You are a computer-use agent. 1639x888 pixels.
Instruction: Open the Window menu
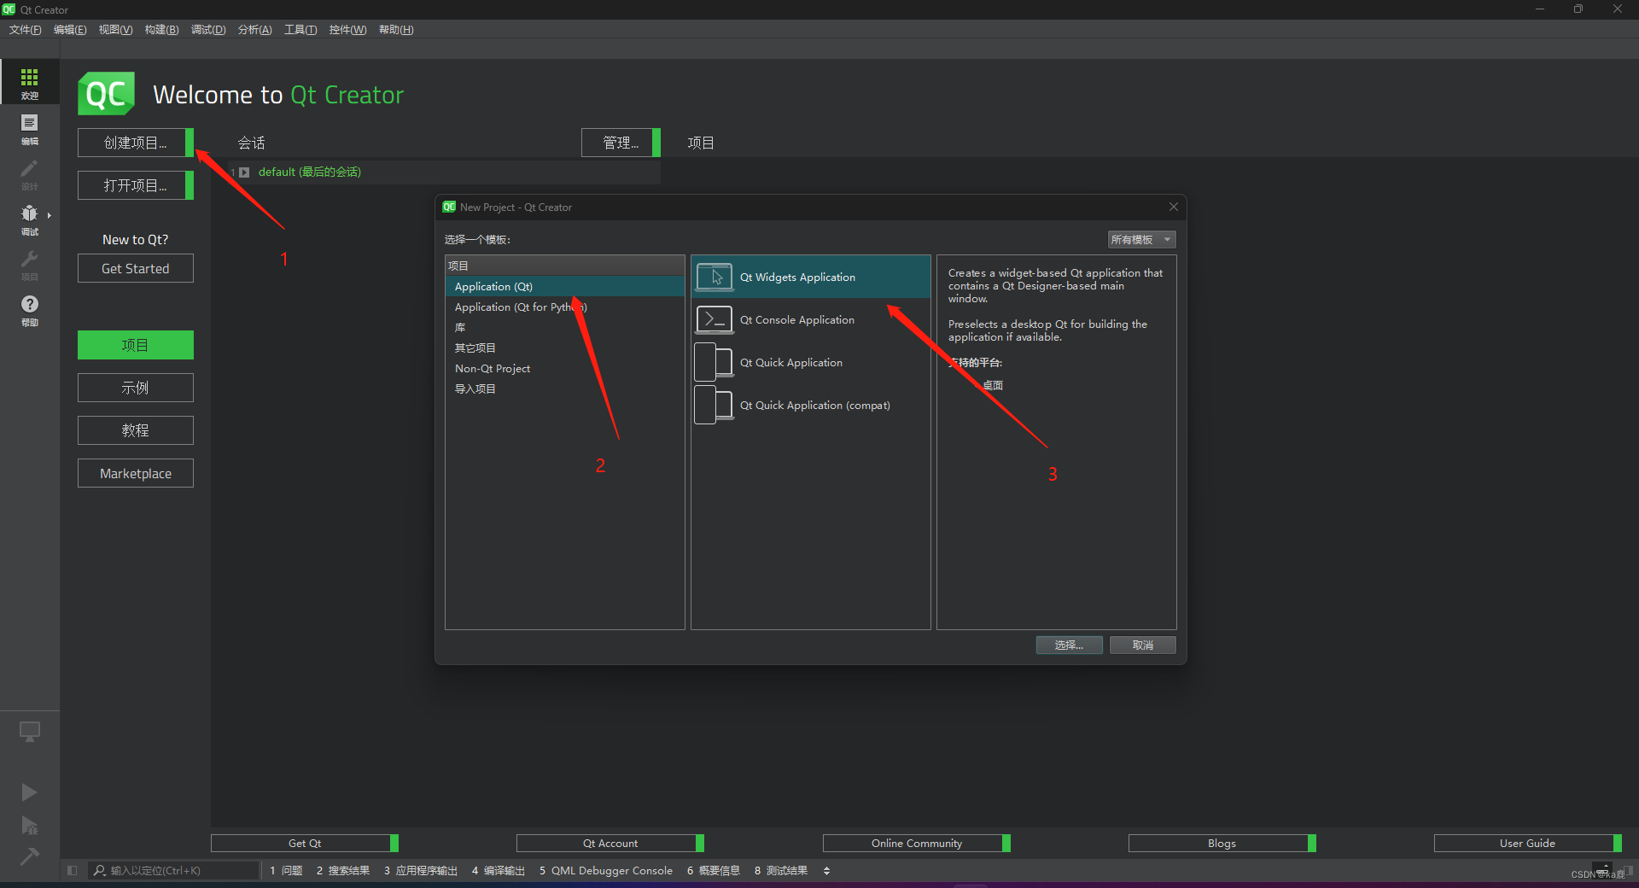click(347, 29)
